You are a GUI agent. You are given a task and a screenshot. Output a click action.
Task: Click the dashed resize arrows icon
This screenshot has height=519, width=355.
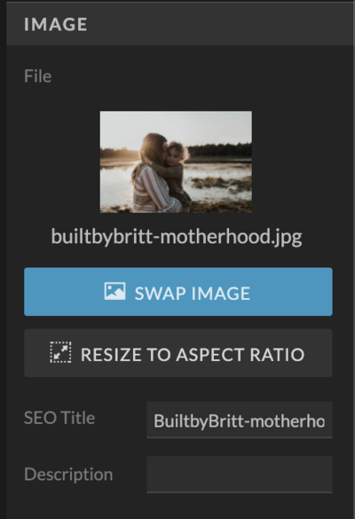60,352
